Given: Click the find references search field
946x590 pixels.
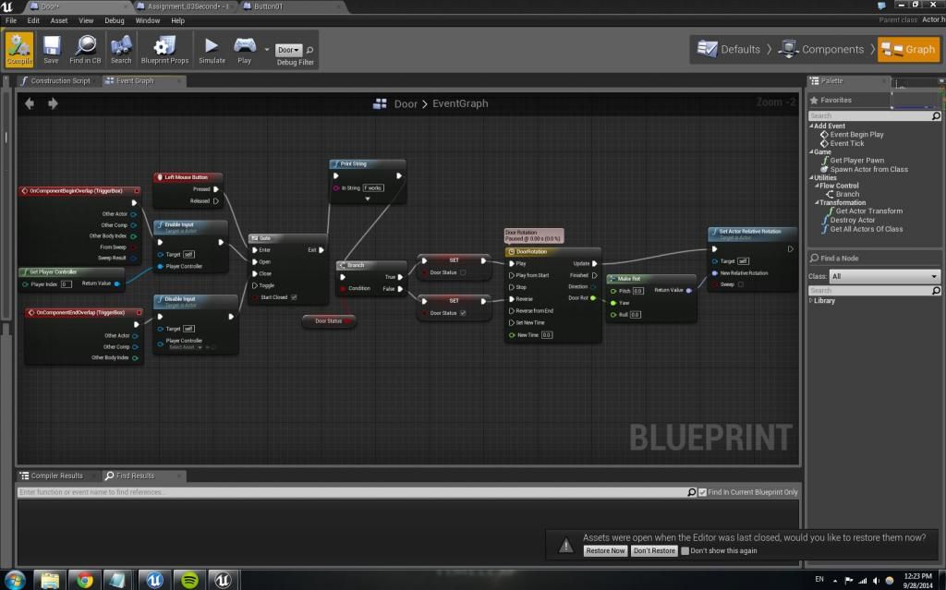Looking at the screenshot, I should click(351, 492).
